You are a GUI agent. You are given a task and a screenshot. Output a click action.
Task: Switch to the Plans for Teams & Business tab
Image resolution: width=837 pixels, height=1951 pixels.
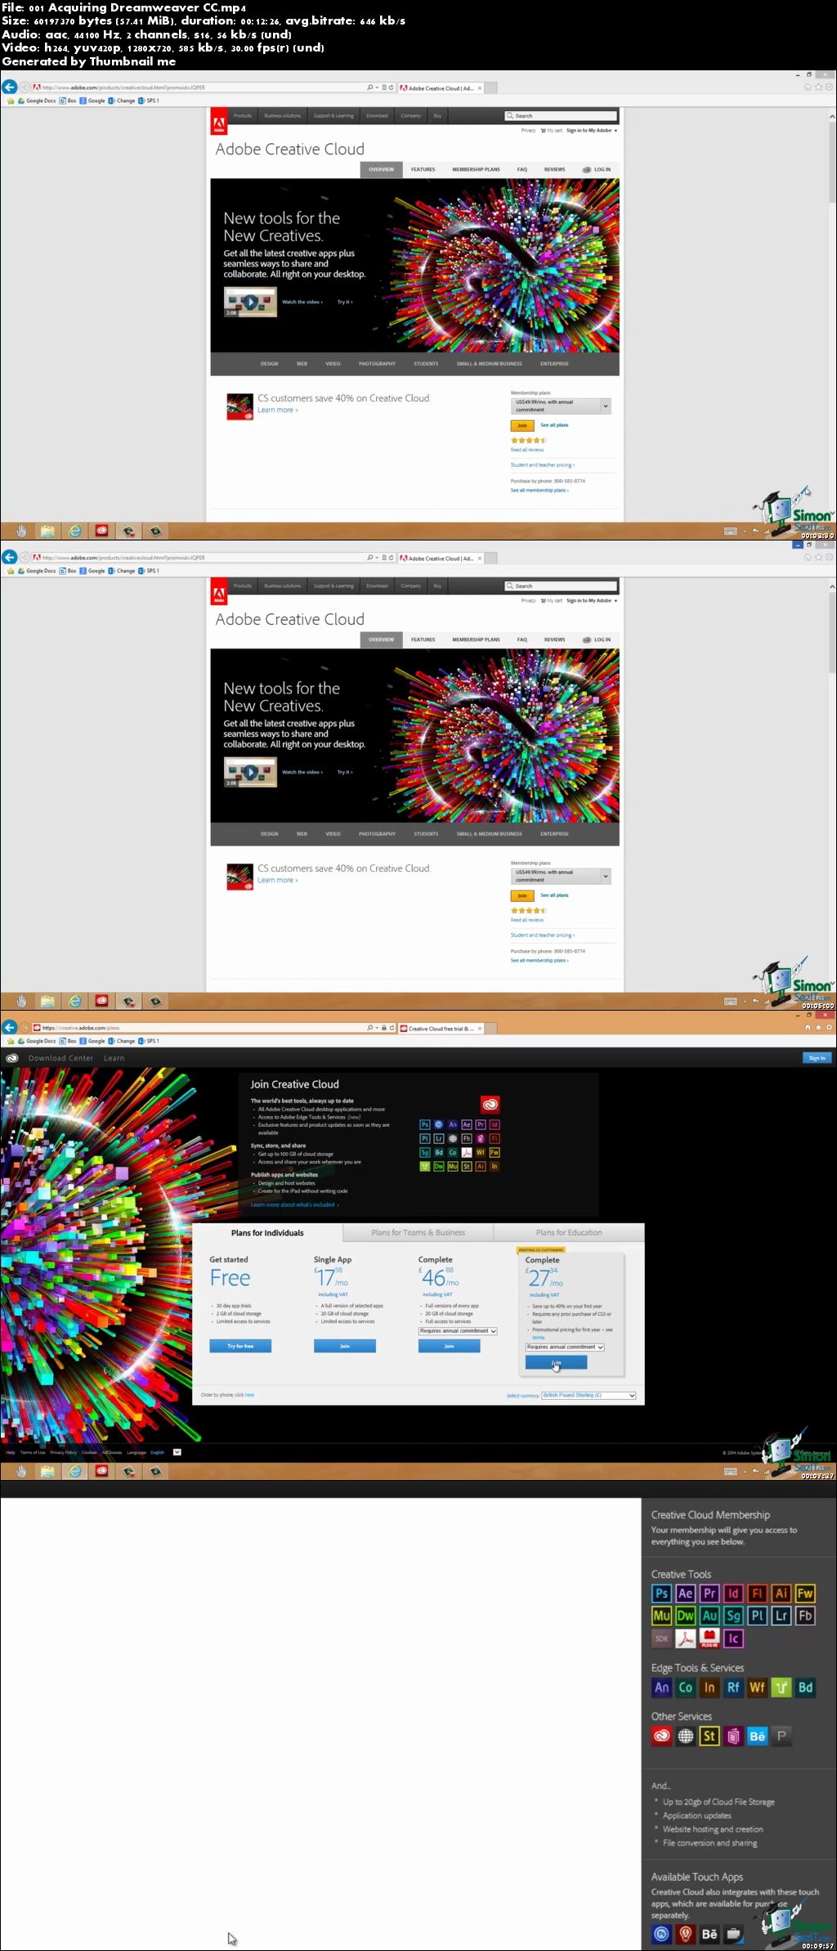(x=418, y=1233)
